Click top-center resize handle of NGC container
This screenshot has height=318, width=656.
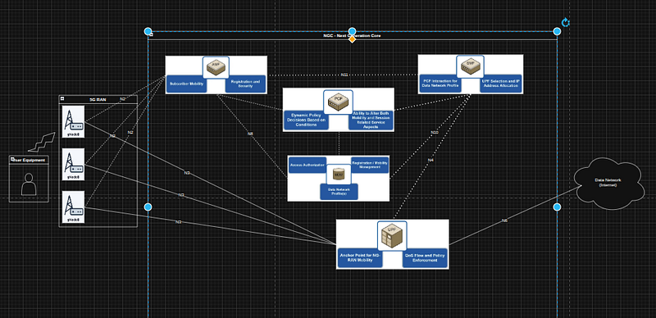point(353,31)
